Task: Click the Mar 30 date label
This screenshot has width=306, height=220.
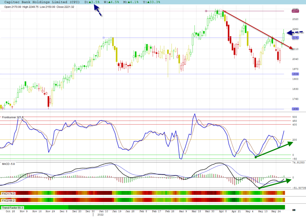Action: tap(209, 211)
